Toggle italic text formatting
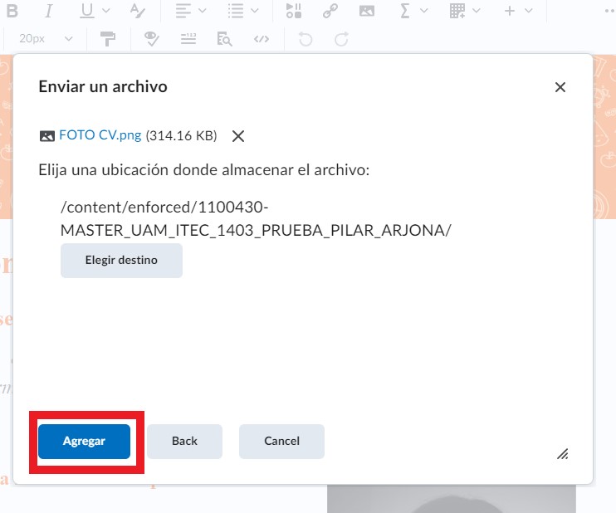 tap(48, 11)
